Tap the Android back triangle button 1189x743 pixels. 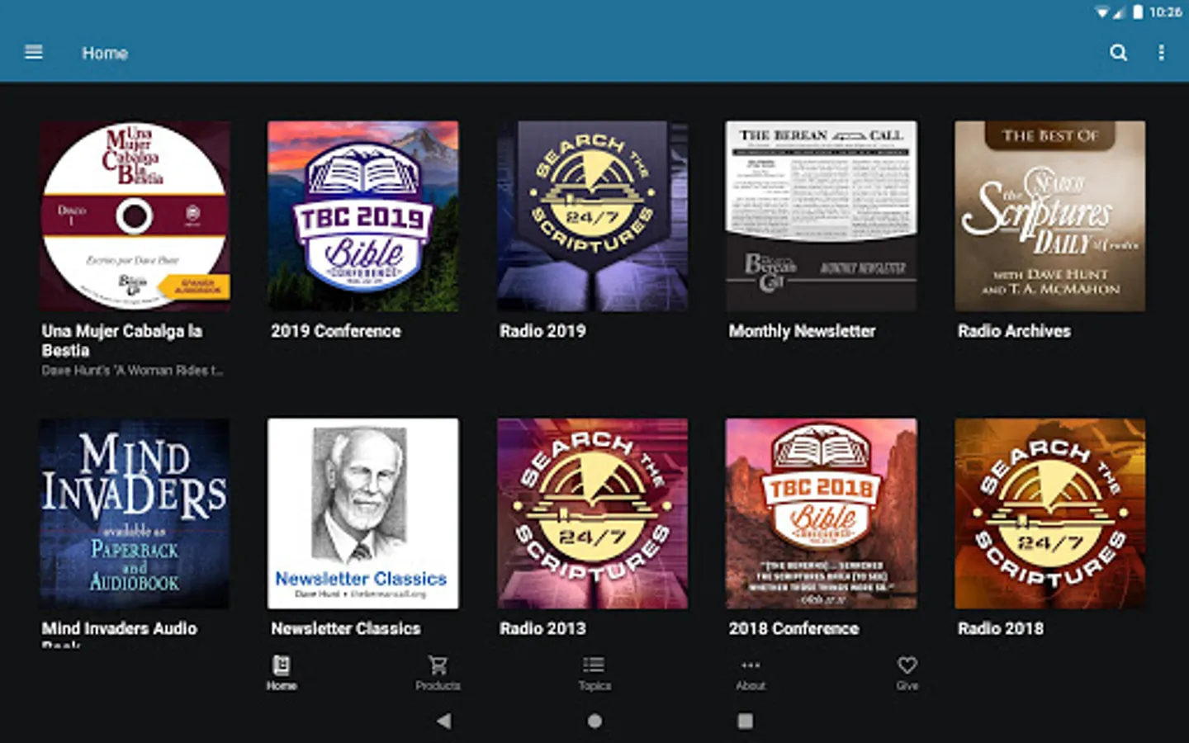[444, 721]
